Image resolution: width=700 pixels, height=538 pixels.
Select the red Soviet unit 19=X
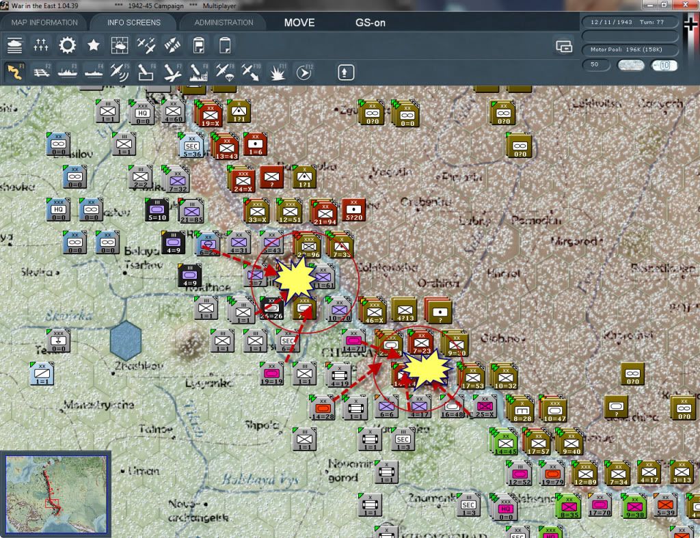tap(211, 114)
